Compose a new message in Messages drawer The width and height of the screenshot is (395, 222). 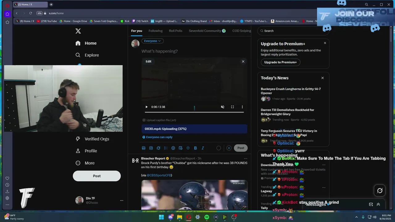click(x=371, y=204)
